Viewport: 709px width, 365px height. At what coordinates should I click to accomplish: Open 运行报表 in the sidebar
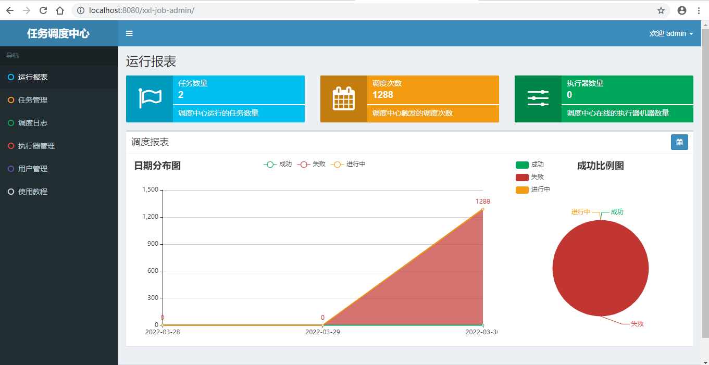[x=59, y=77]
